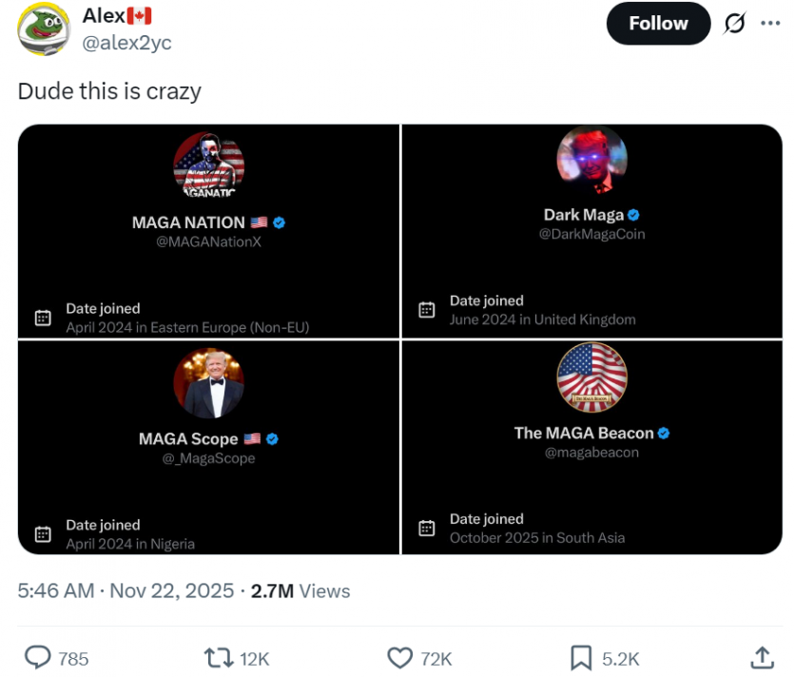This screenshot has width=794, height=677.
Task: Click the reply speech bubble icon
Action: (37, 658)
